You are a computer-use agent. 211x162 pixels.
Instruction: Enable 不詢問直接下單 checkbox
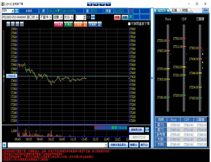[130, 24]
